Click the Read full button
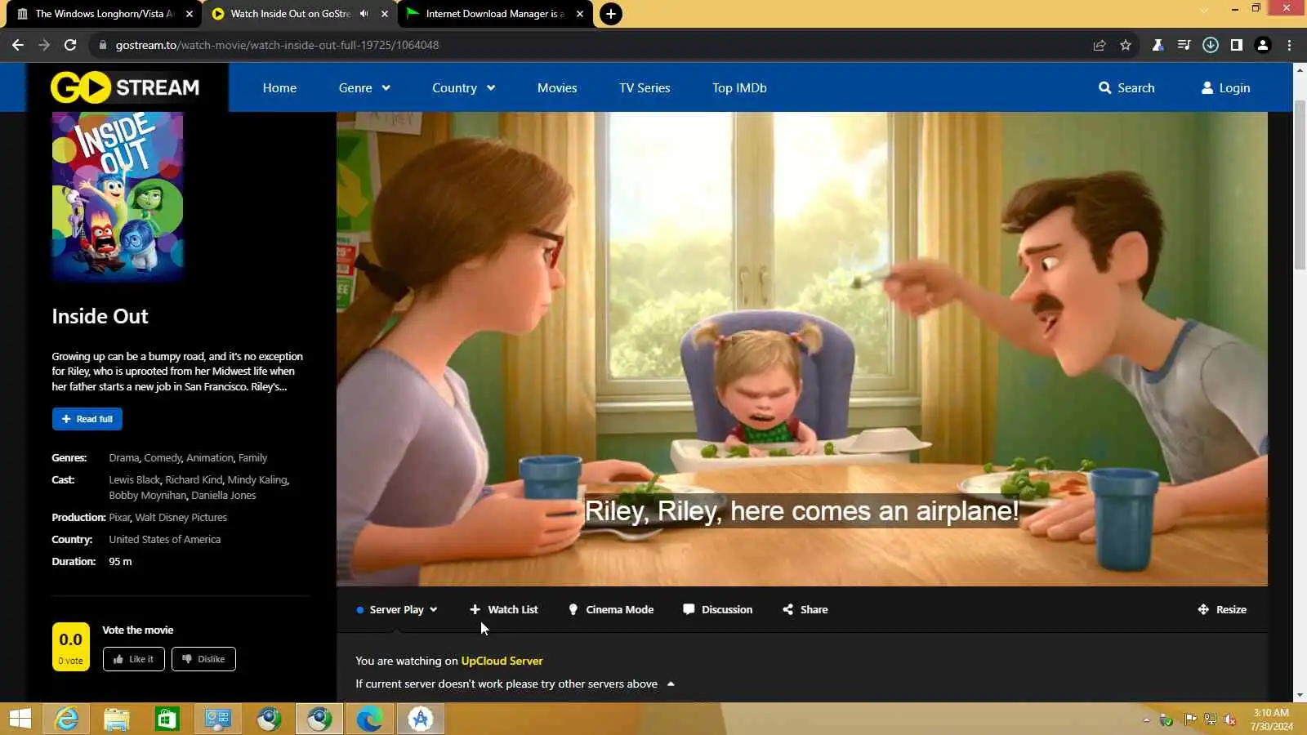 click(x=87, y=419)
